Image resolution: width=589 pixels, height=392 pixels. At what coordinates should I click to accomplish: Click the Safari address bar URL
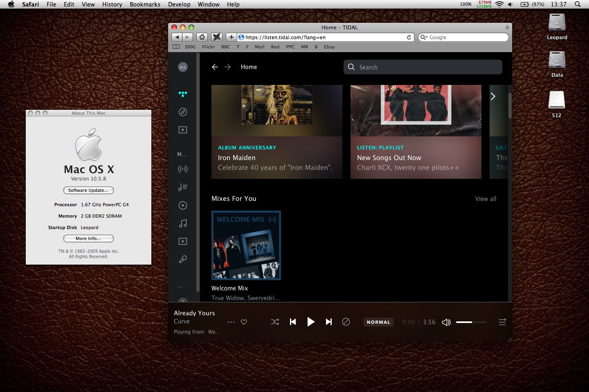[286, 37]
